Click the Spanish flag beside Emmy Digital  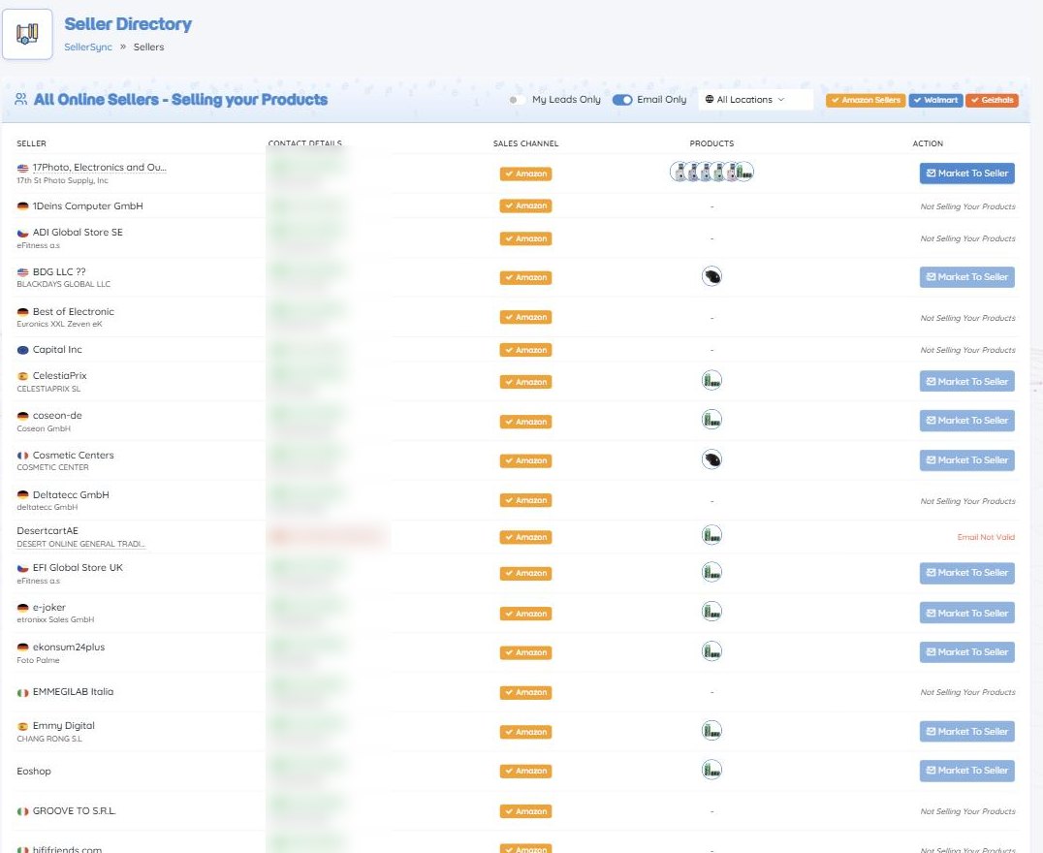[x=22, y=726]
